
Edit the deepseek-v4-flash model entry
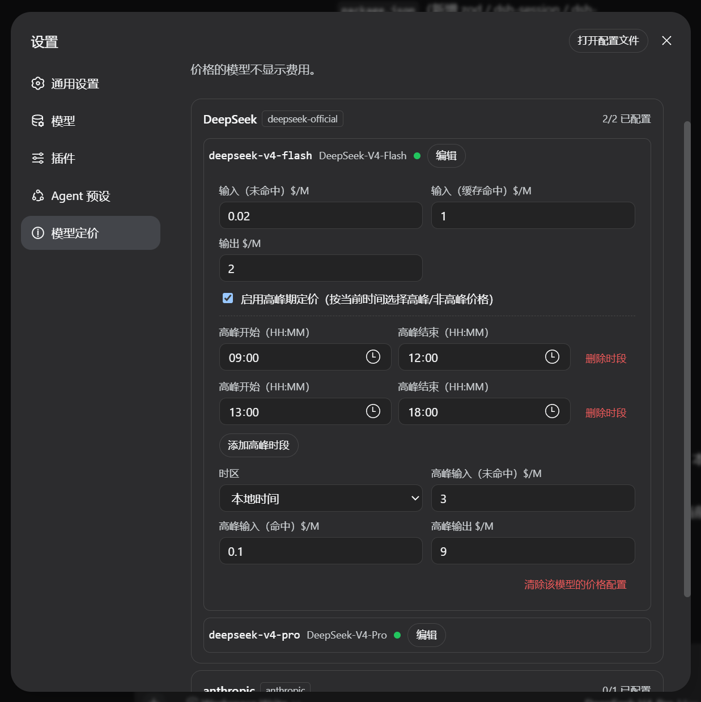tap(446, 156)
